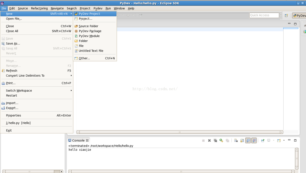Select Exit in the File menu
This screenshot has width=306, height=173.
pos(37,130)
